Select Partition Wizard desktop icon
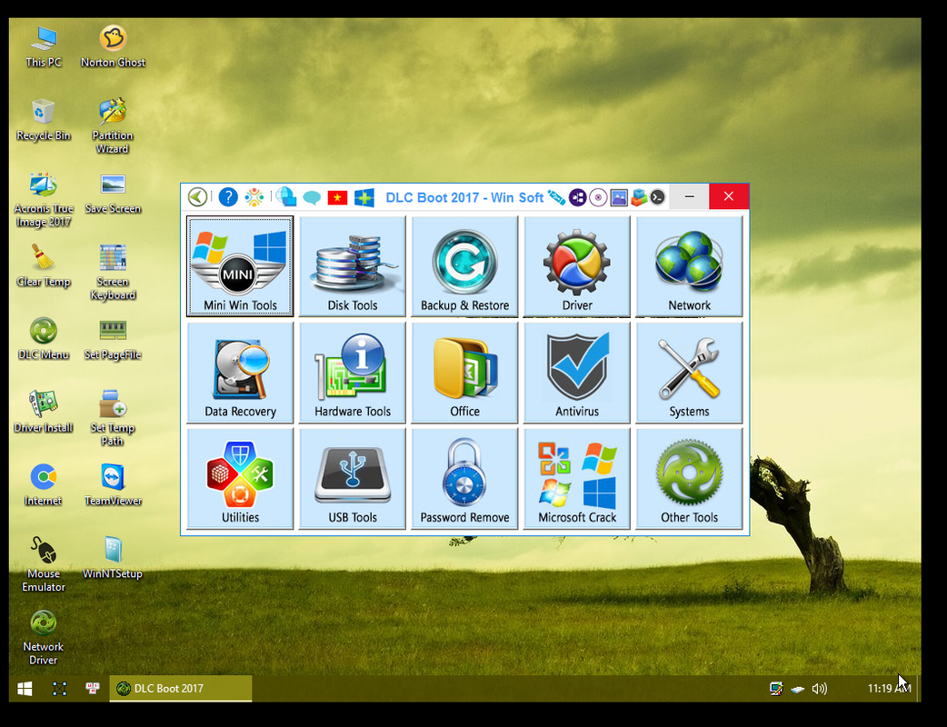The image size is (947, 727). click(113, 126)
